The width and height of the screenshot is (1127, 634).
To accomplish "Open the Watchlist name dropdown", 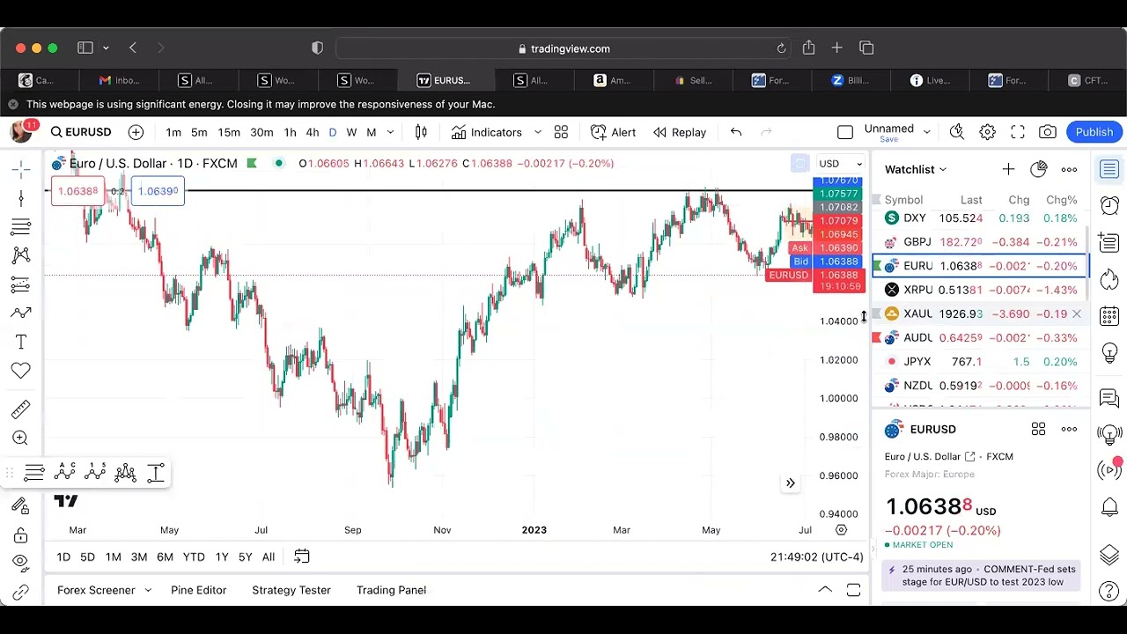I will pos(916,169).
